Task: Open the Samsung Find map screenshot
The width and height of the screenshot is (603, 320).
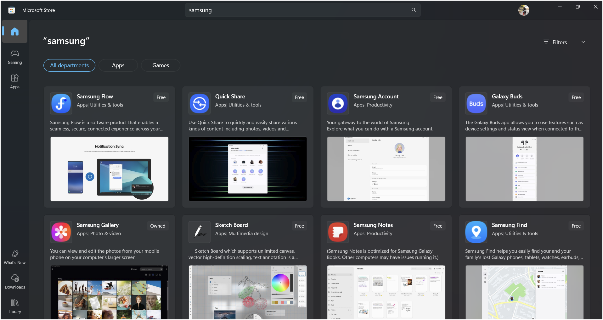Action: (x=525, y=292)
